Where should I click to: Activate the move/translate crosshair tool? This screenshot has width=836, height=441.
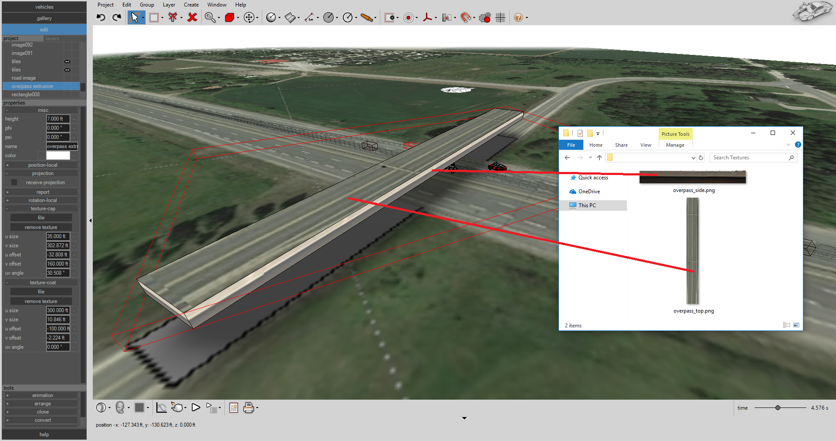coord(249,17)
